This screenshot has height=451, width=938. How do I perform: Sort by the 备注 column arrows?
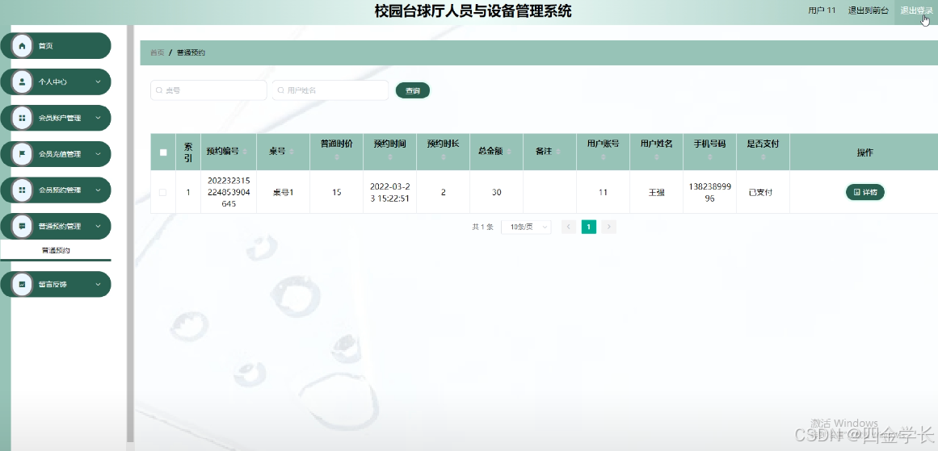557,152
